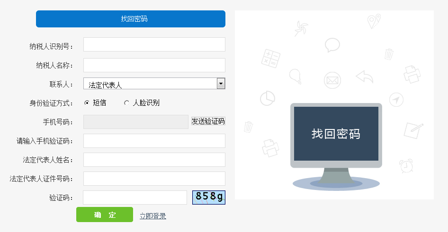Open the 立即登录 link

[153, 216]
